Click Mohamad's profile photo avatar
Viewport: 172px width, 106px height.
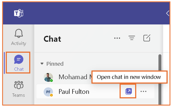click(48, 77)
